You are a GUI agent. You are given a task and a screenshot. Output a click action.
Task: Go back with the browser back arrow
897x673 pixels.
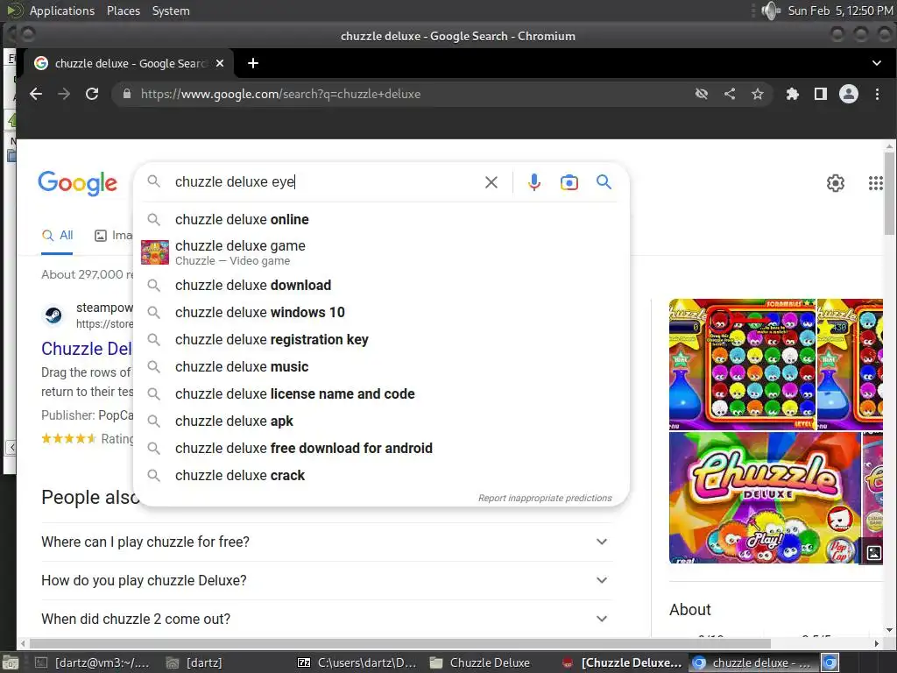(36, 94)
